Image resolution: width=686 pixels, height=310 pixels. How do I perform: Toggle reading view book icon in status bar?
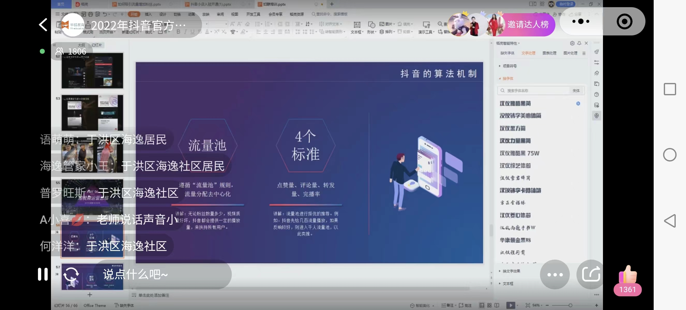point(497,305)
